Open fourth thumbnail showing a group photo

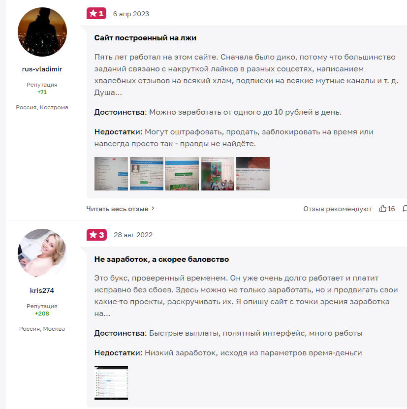point(218,174)
